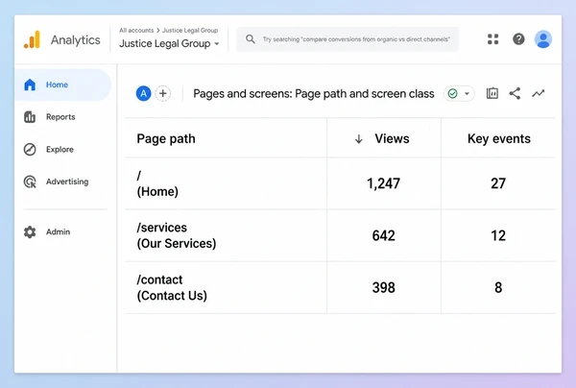Click the Advertising target icon
576x388 pixels.
click(30, 182)
